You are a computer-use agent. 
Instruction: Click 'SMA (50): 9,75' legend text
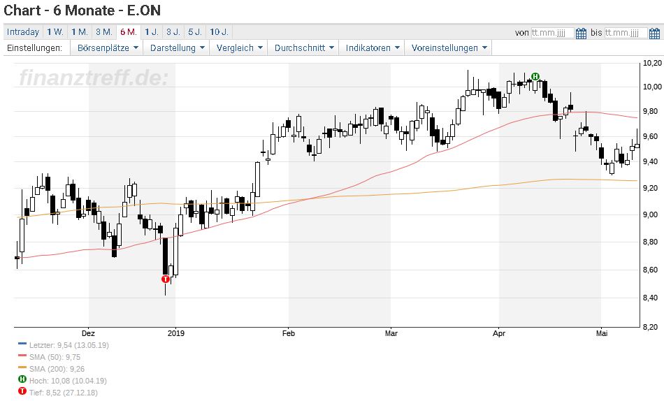(x=55, y=357)
